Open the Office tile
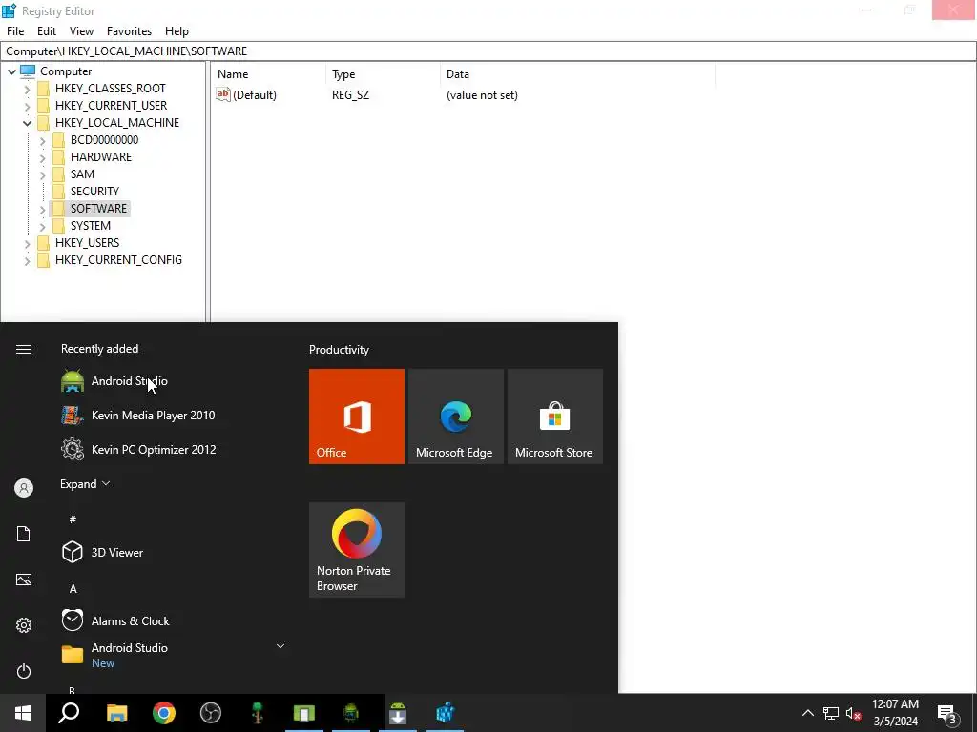977x732 pixels. coord(357,417)
